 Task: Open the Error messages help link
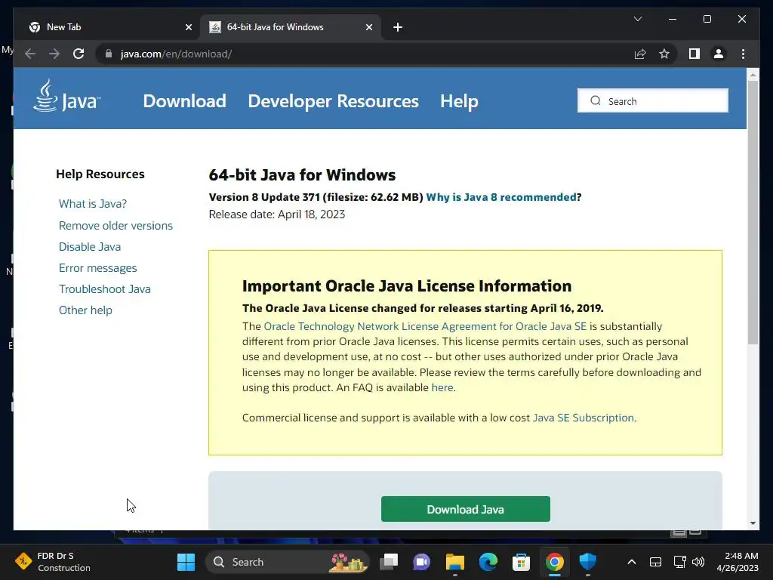pos(97,268)
